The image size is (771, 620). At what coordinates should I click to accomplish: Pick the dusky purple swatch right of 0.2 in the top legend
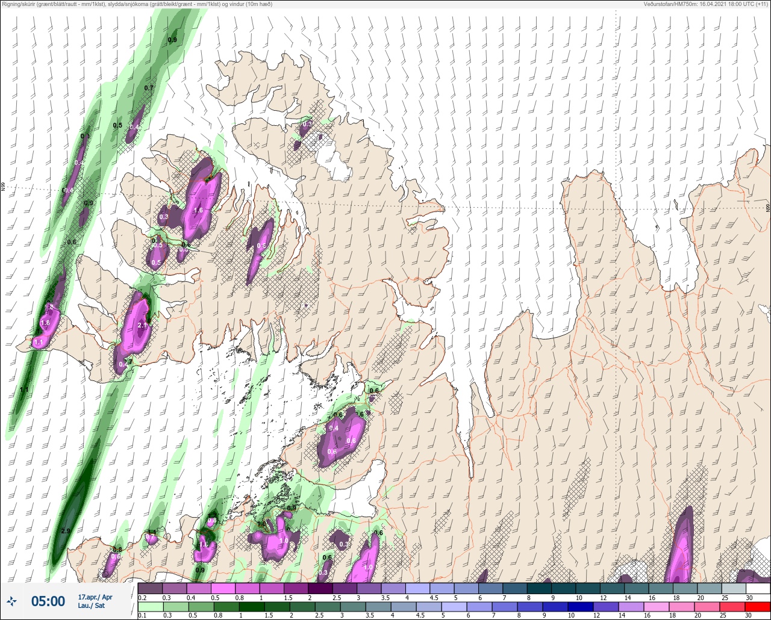(151, 588)
